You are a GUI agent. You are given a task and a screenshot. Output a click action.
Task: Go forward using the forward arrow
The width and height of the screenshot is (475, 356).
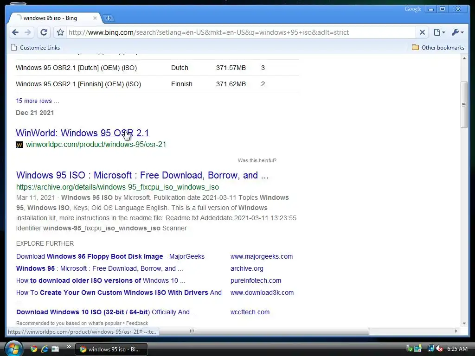(27, 32)
